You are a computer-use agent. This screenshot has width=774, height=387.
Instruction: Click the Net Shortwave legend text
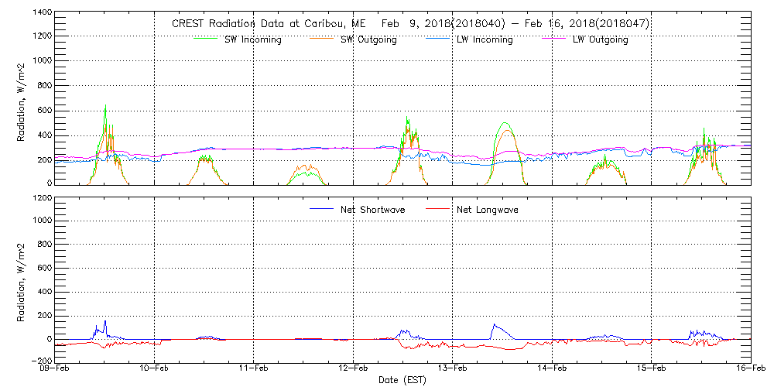pyautogui.click(x=375, y=210)
